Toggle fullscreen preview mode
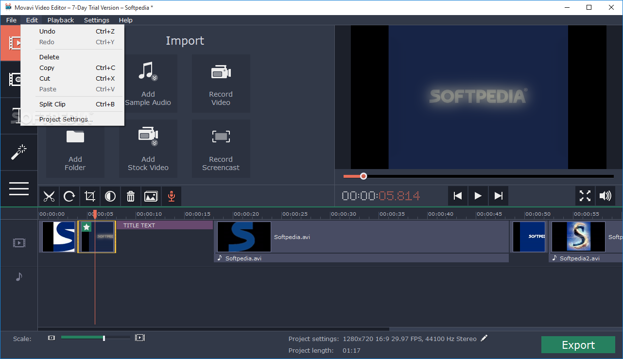Image resolution: width=623 pixels, height=359 pixels. click(585, 196)
